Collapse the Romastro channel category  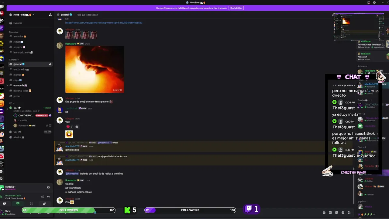click(x=15, y=32)
